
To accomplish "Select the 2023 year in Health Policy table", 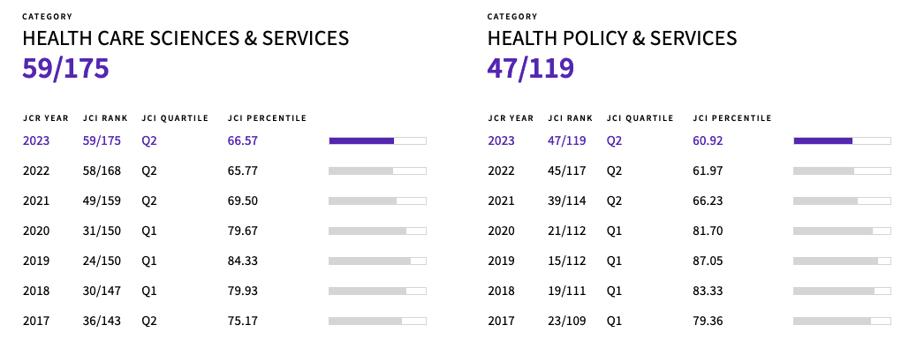I will pos(501,141).
